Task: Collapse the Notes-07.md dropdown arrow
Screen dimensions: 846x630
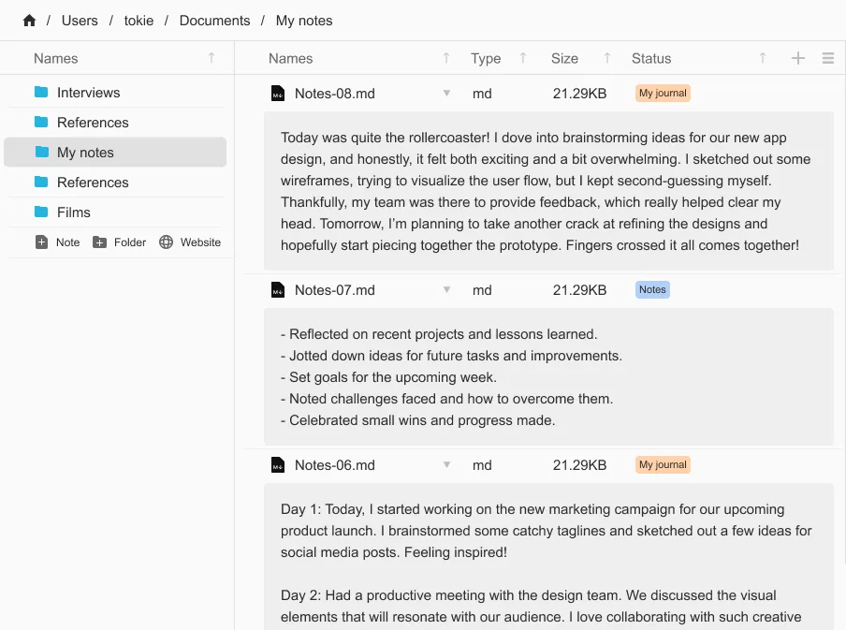Action: tap(446, 290)
